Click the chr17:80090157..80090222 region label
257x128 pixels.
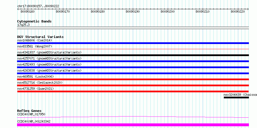[x=38, y=6]
